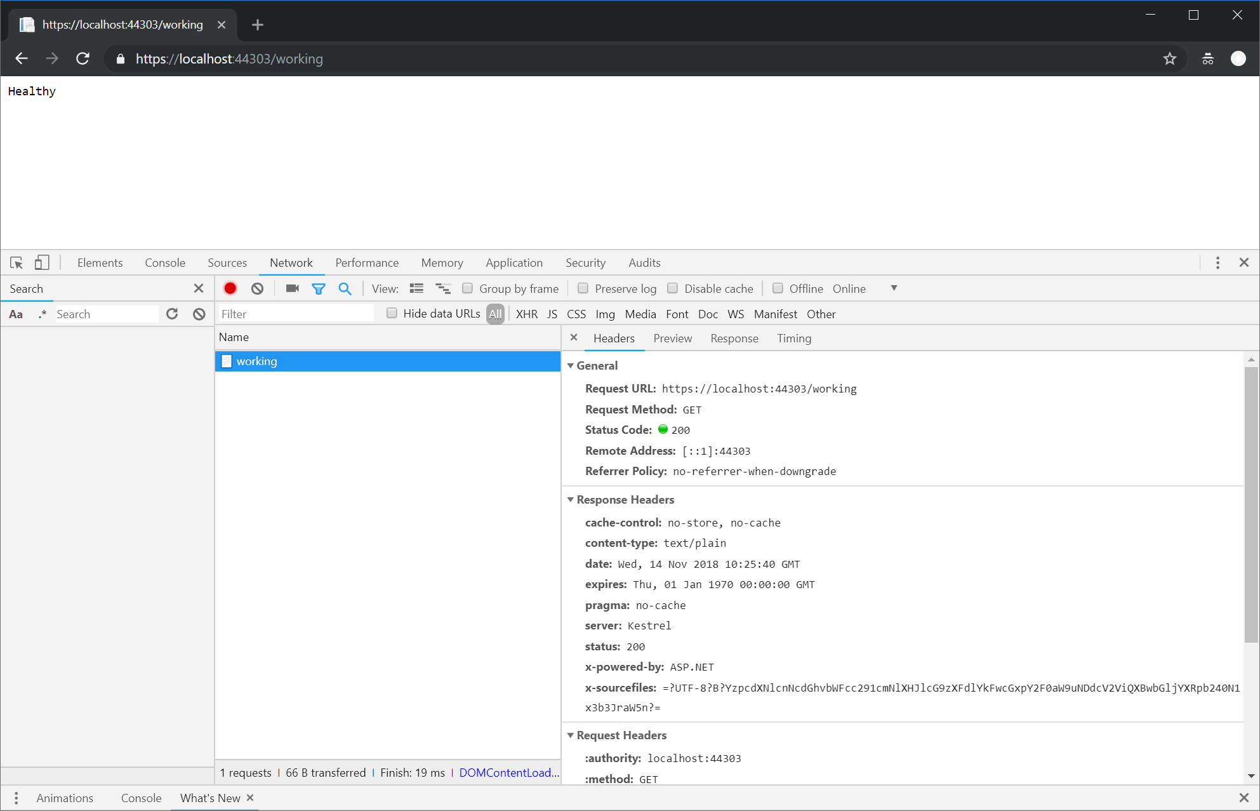Open the Timing tab of request details
This screenshot has width=1260, height=811.
[x=793, y=338]
